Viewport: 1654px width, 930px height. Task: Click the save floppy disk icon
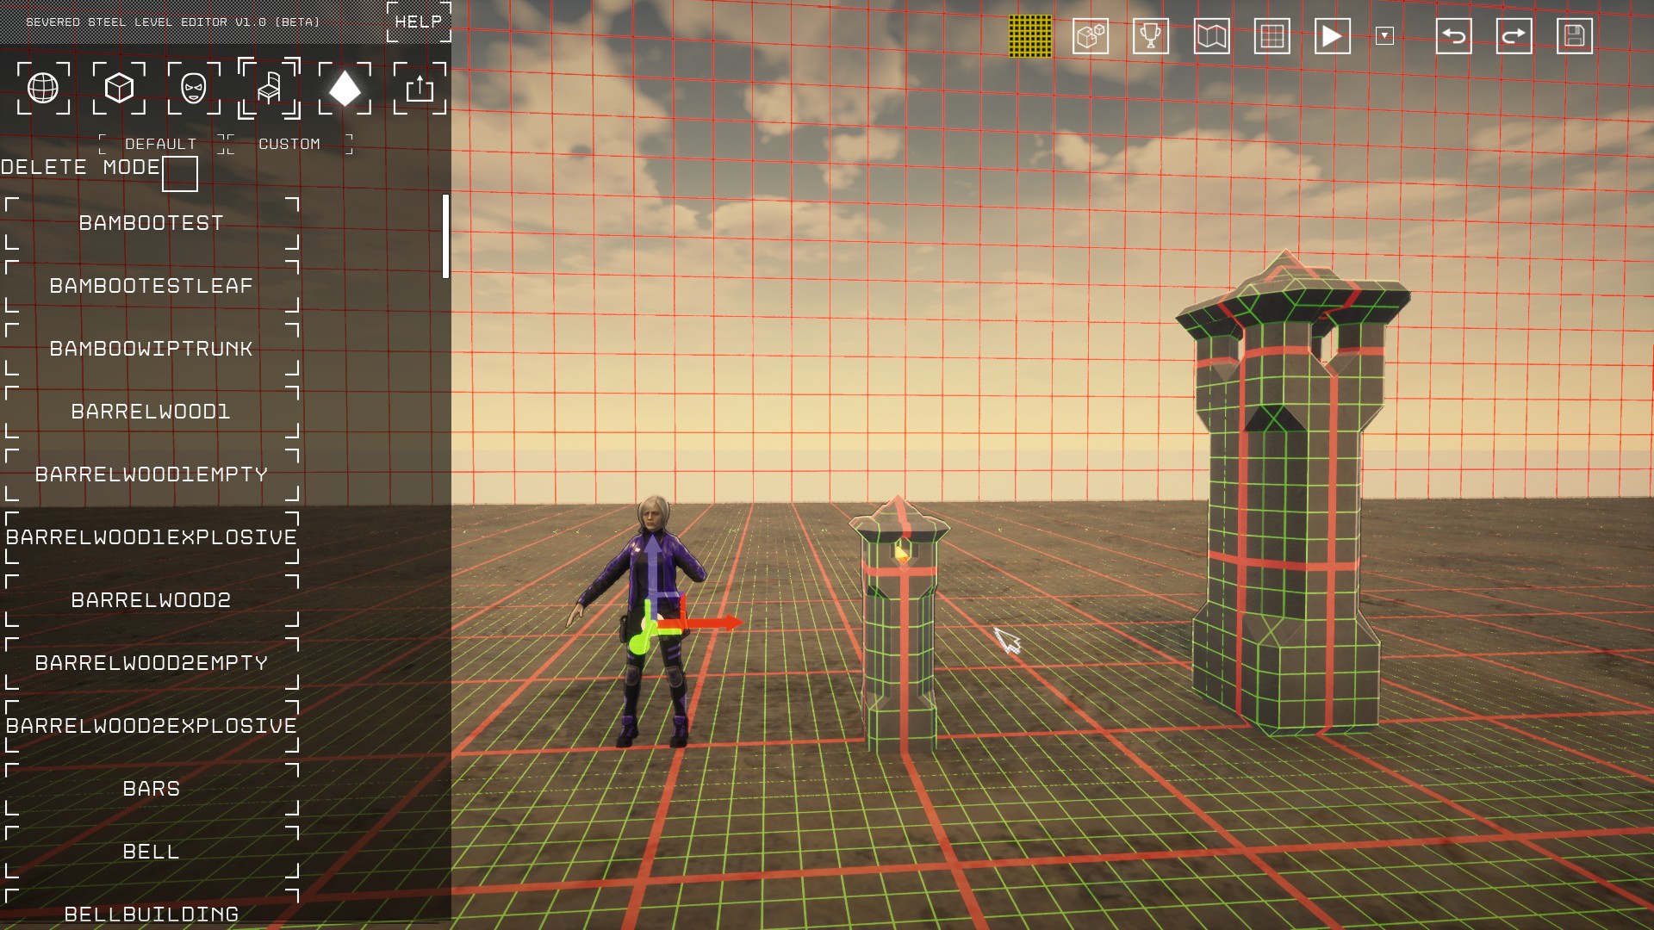pos(1574,36)
